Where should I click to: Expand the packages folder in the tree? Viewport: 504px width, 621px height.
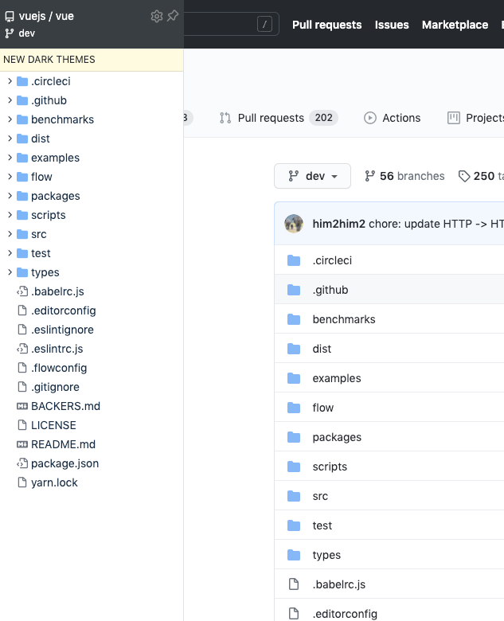10,196
